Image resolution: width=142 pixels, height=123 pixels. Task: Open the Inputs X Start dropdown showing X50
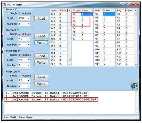(x=24, y=18)
